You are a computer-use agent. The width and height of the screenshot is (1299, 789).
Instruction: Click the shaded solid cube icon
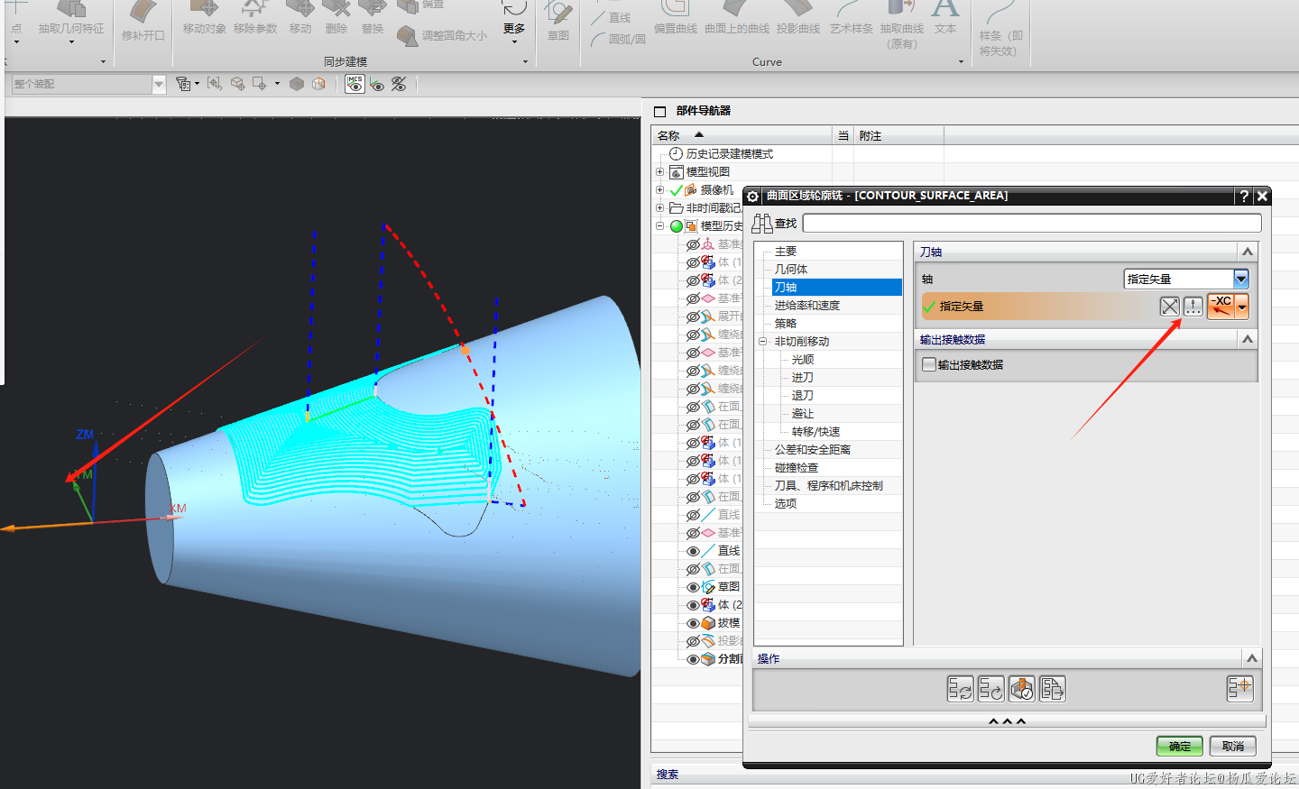(x=297, y=84)
